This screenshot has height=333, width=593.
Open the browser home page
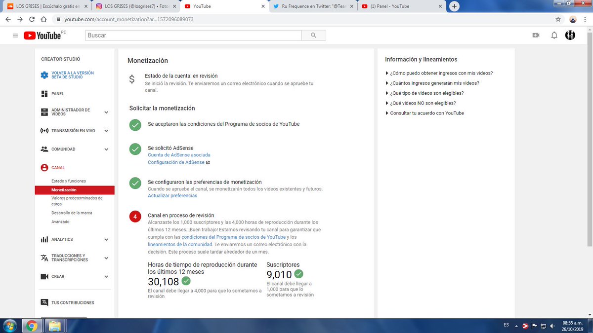43,19
